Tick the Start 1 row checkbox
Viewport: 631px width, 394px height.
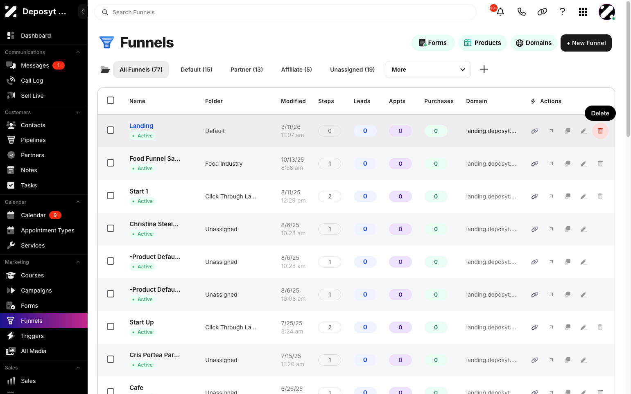pos(111,196)
